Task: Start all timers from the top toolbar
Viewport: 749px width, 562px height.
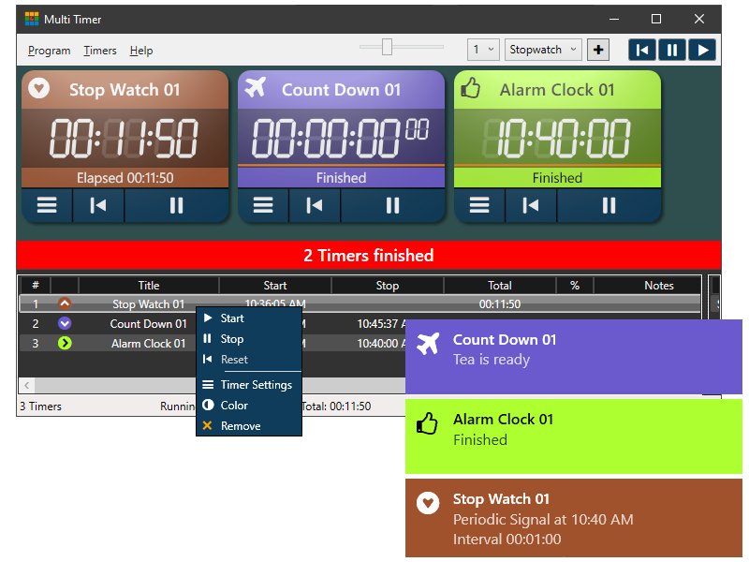Action: coord(702,50)
